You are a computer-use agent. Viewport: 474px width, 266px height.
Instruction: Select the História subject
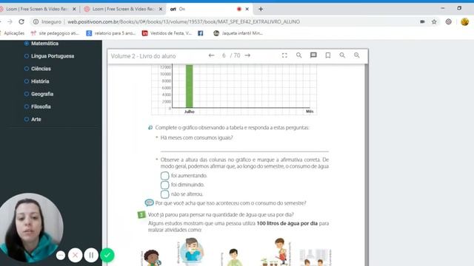pyautogui.click(x=36, y=81)
